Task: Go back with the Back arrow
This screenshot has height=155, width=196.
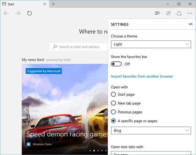Action: (x=6, y=13)
